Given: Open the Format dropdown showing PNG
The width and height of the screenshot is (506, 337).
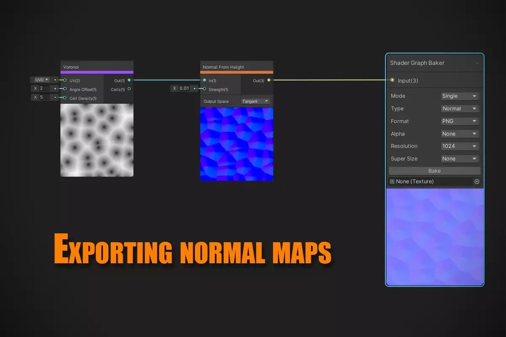Looking at the screenshot, I should [460, 121].
